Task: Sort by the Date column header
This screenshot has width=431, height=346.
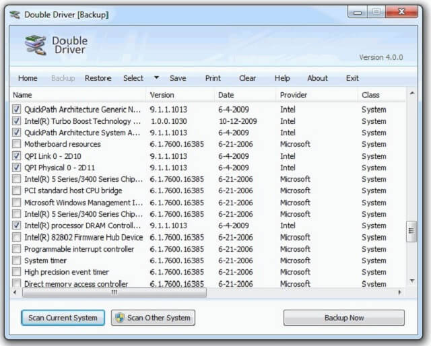Action: coord(245,95)
